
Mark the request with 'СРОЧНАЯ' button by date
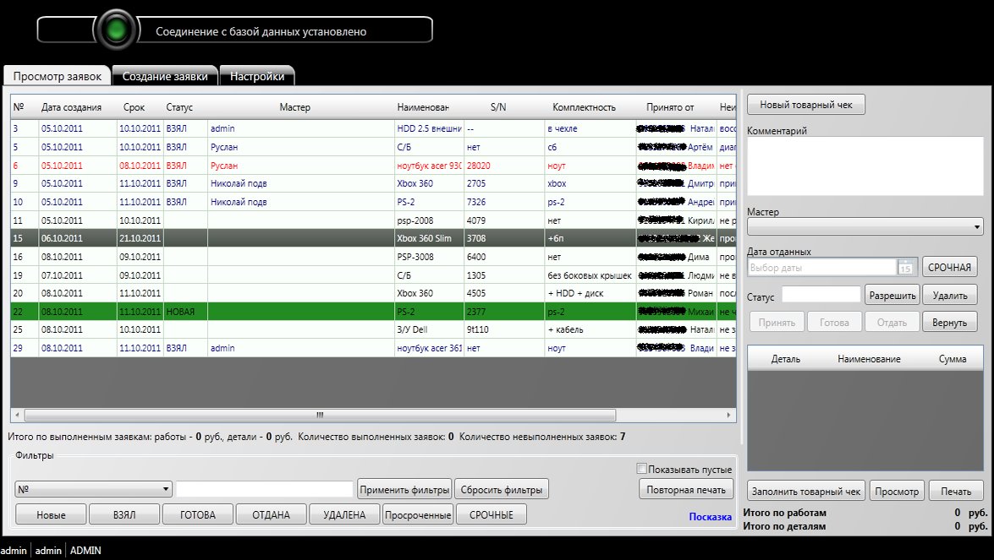tap(949, 268)
